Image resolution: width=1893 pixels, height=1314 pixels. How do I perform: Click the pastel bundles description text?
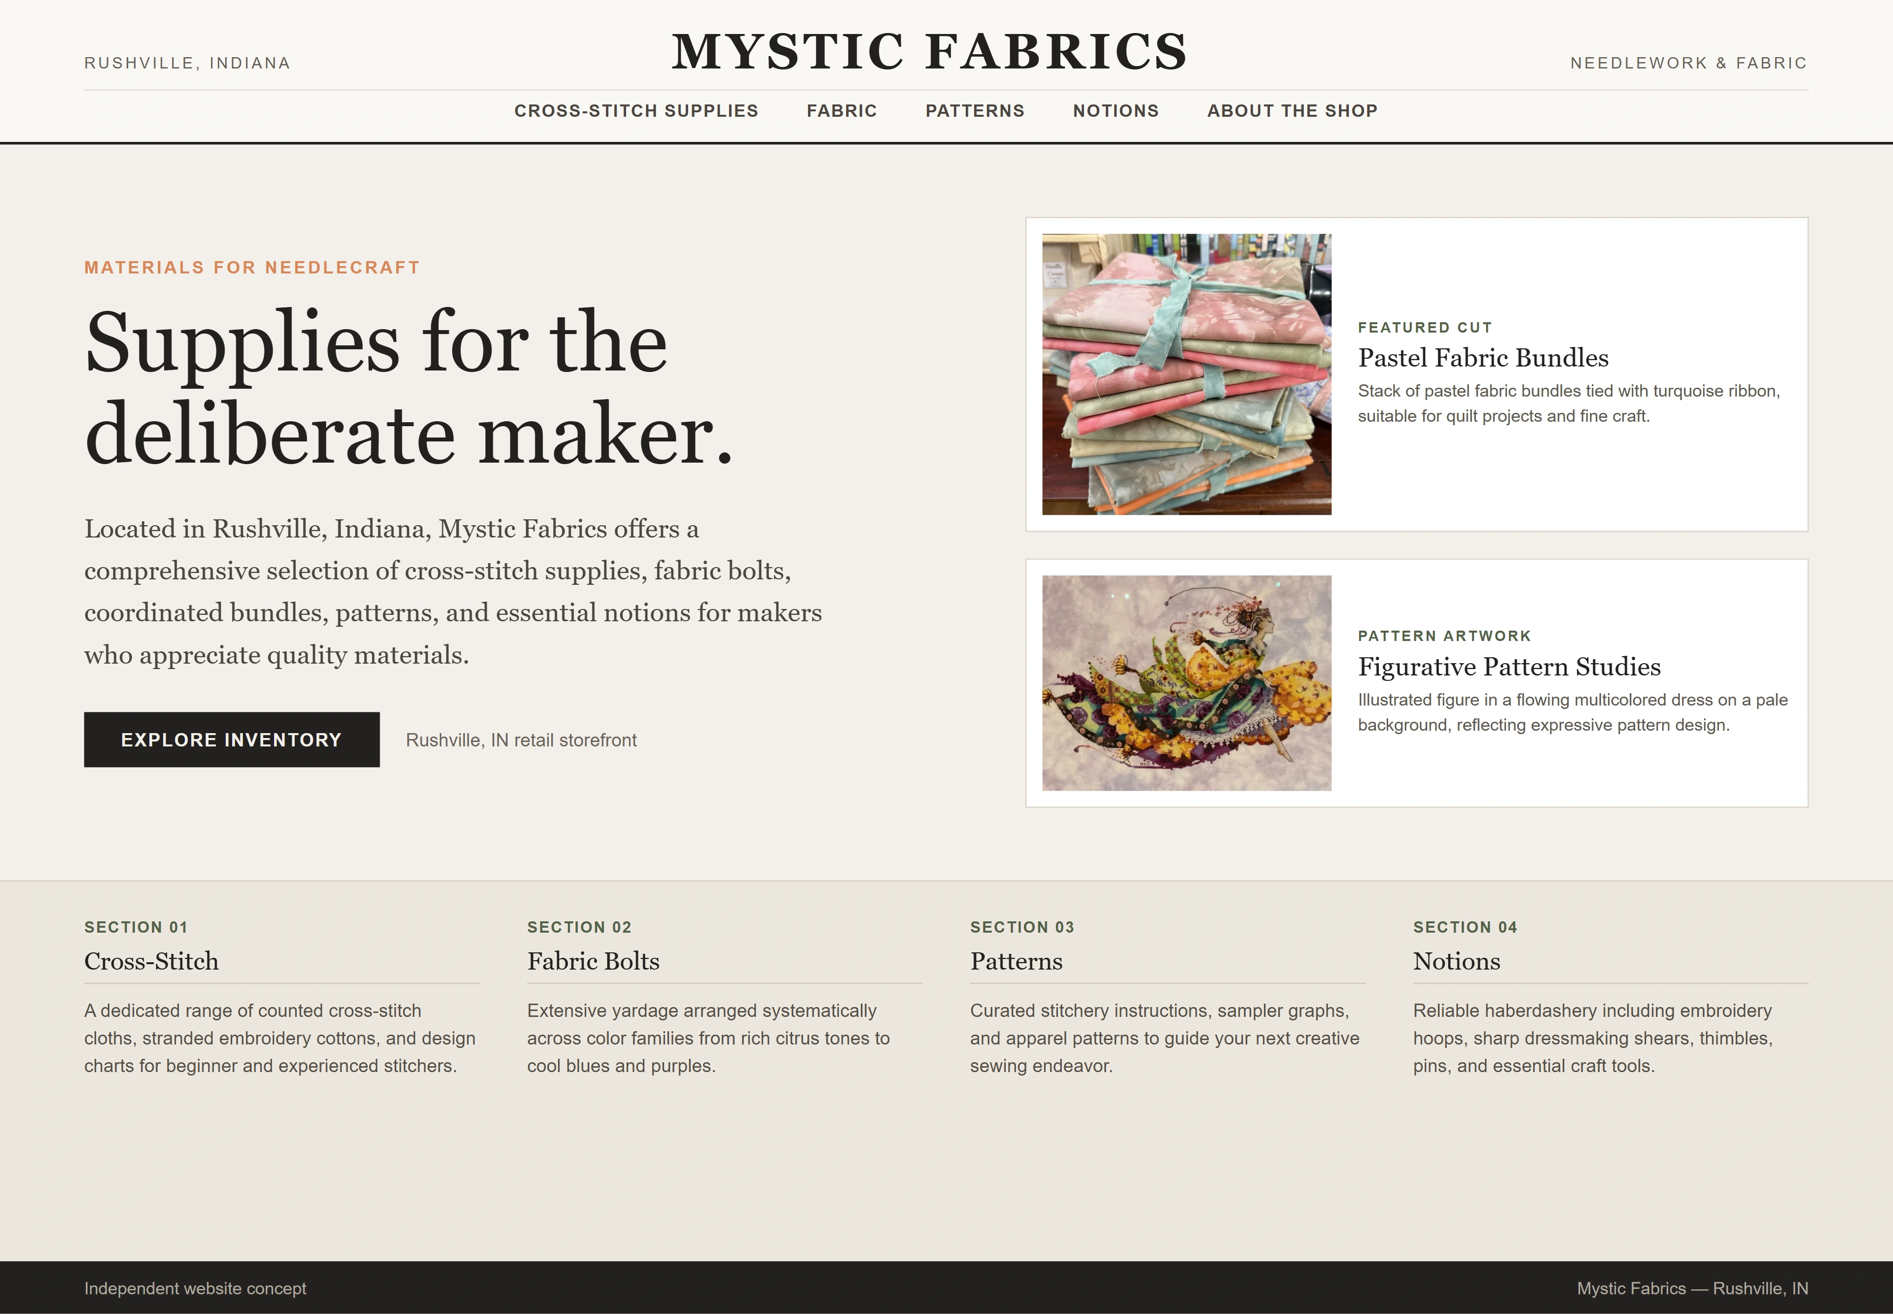pyautogui.click(x=1569, y=404)
